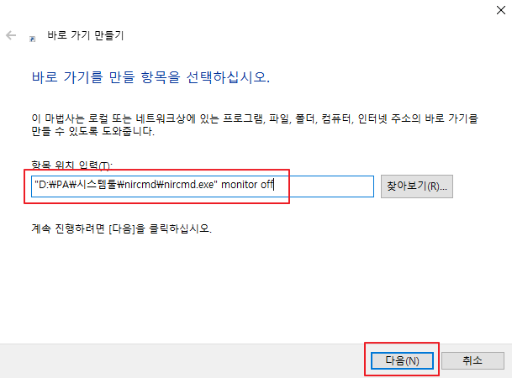The width and height of the screenshot is (512, 378).
Task: Click 'nircmd.exe' within the path field
Action: (x=188, y=185)
